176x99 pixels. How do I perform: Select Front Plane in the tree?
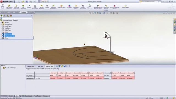click(8, 26)
